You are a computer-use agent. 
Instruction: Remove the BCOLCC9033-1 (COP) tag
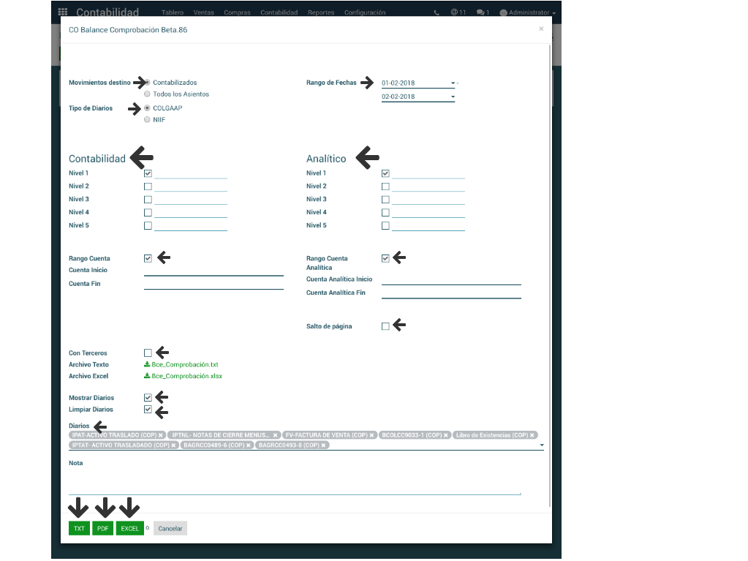[445, 435]
